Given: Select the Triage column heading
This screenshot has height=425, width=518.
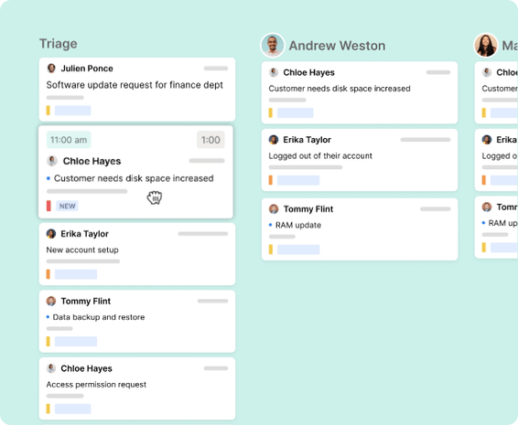Looking at the screenshot, I should [x=59, y=44].
